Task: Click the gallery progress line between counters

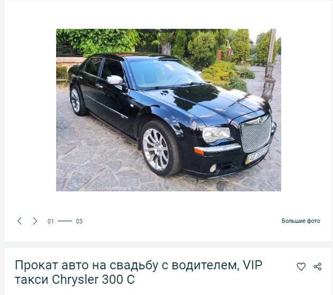Action: pos(65,221)
